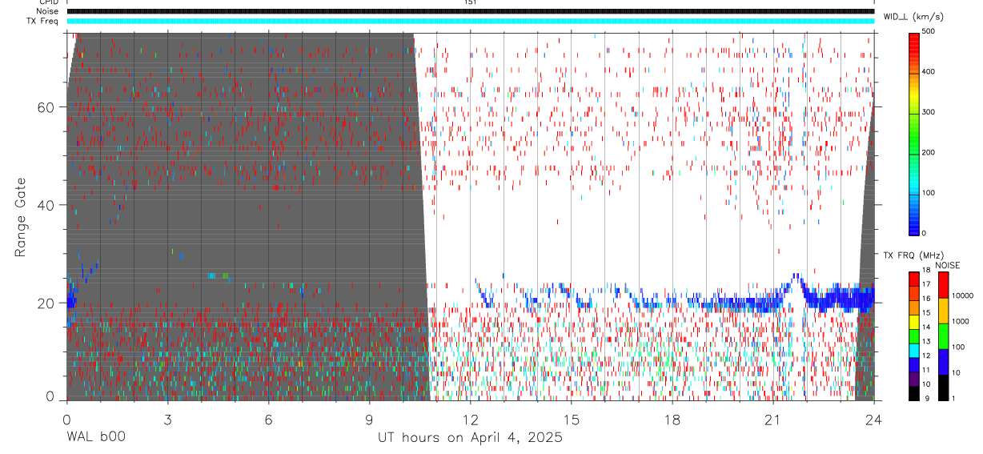Image resolution: width=983 pixels, height=454 pixels.
Task: Click the WID km/s gradient color bar
Action: coord(913,133)
